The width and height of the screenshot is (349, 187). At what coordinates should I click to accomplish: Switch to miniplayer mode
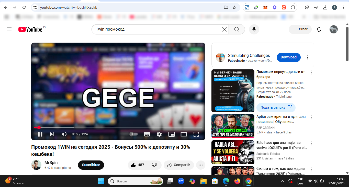[x=172, y=134]
